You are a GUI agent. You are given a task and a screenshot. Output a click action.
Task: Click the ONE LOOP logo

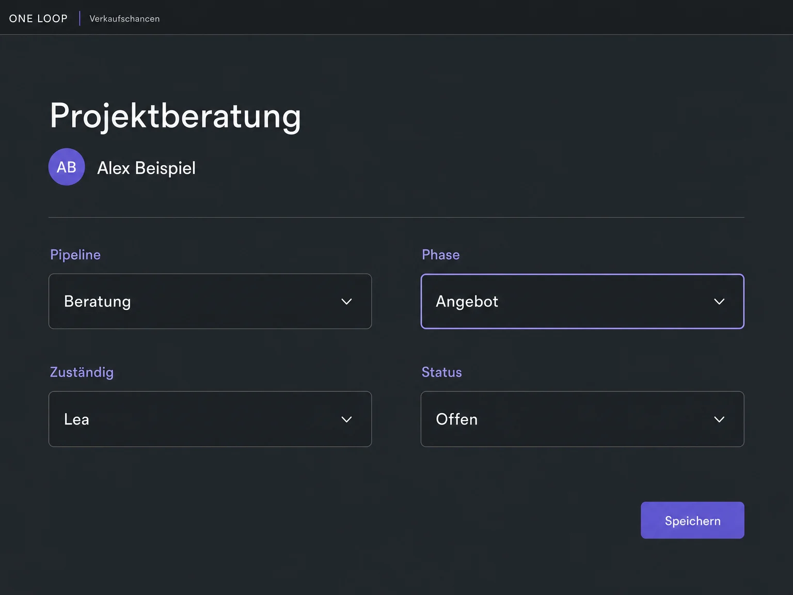point(38,19)
